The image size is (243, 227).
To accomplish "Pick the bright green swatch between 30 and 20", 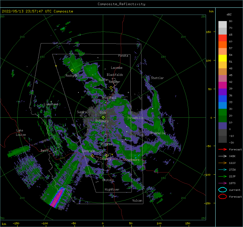I will 222,112.
